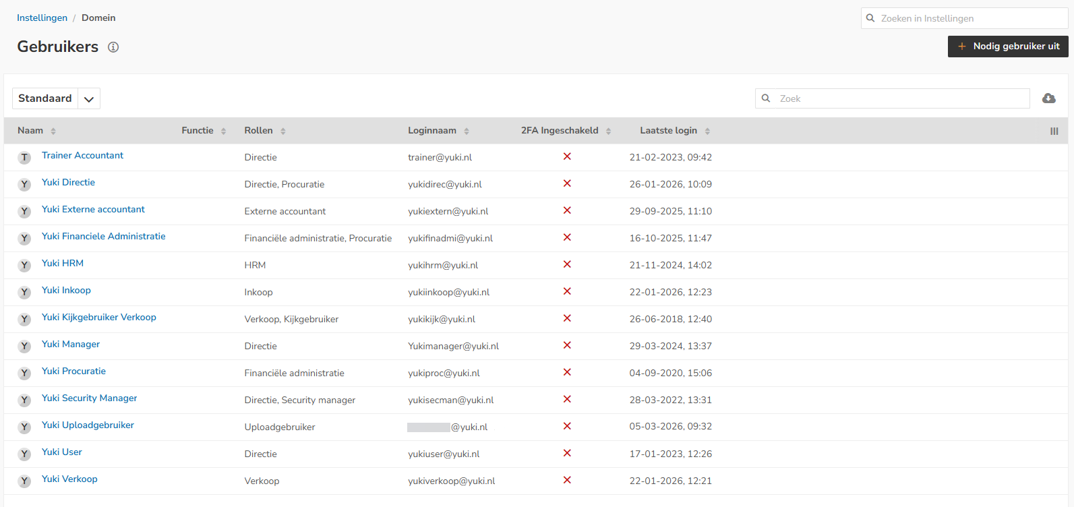1074x507 pixels.
Task: Click the Nodig gebruiker uit button
Action: pos(1008,47)
